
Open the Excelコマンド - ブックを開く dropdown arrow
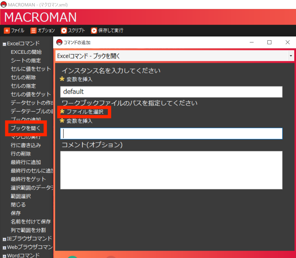291,56
